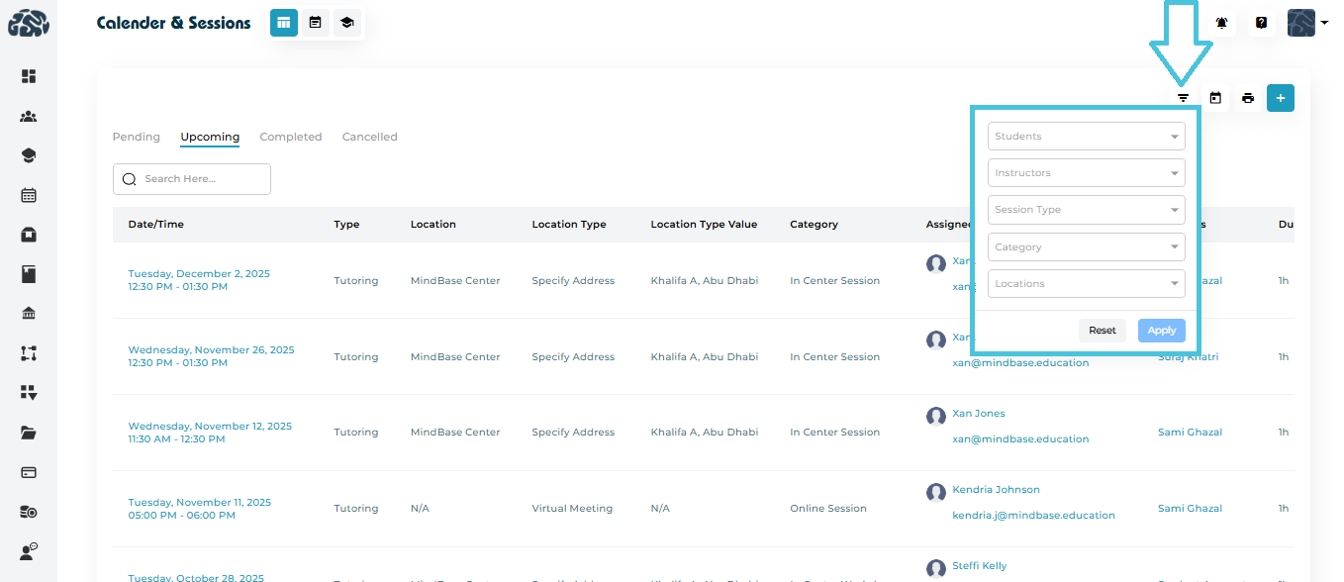This screenshot has width=1344, height=582.
Task: Click the Reset filter button
Action: [1102, 331]
